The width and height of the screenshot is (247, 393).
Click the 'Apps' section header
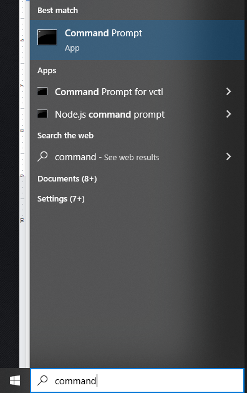(47, 71)
